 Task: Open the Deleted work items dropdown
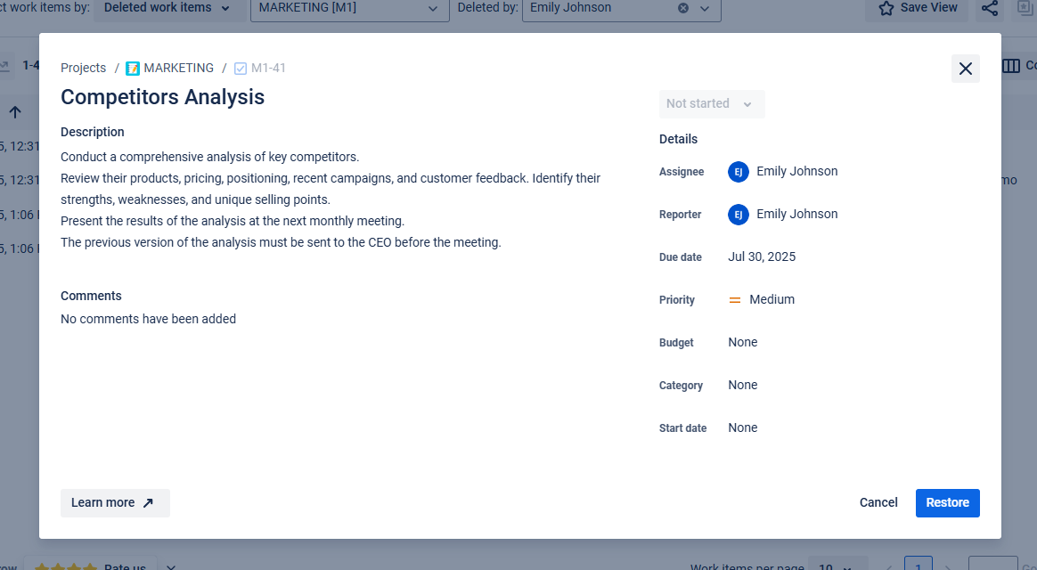pyautogui.click(x=167, y=8)
